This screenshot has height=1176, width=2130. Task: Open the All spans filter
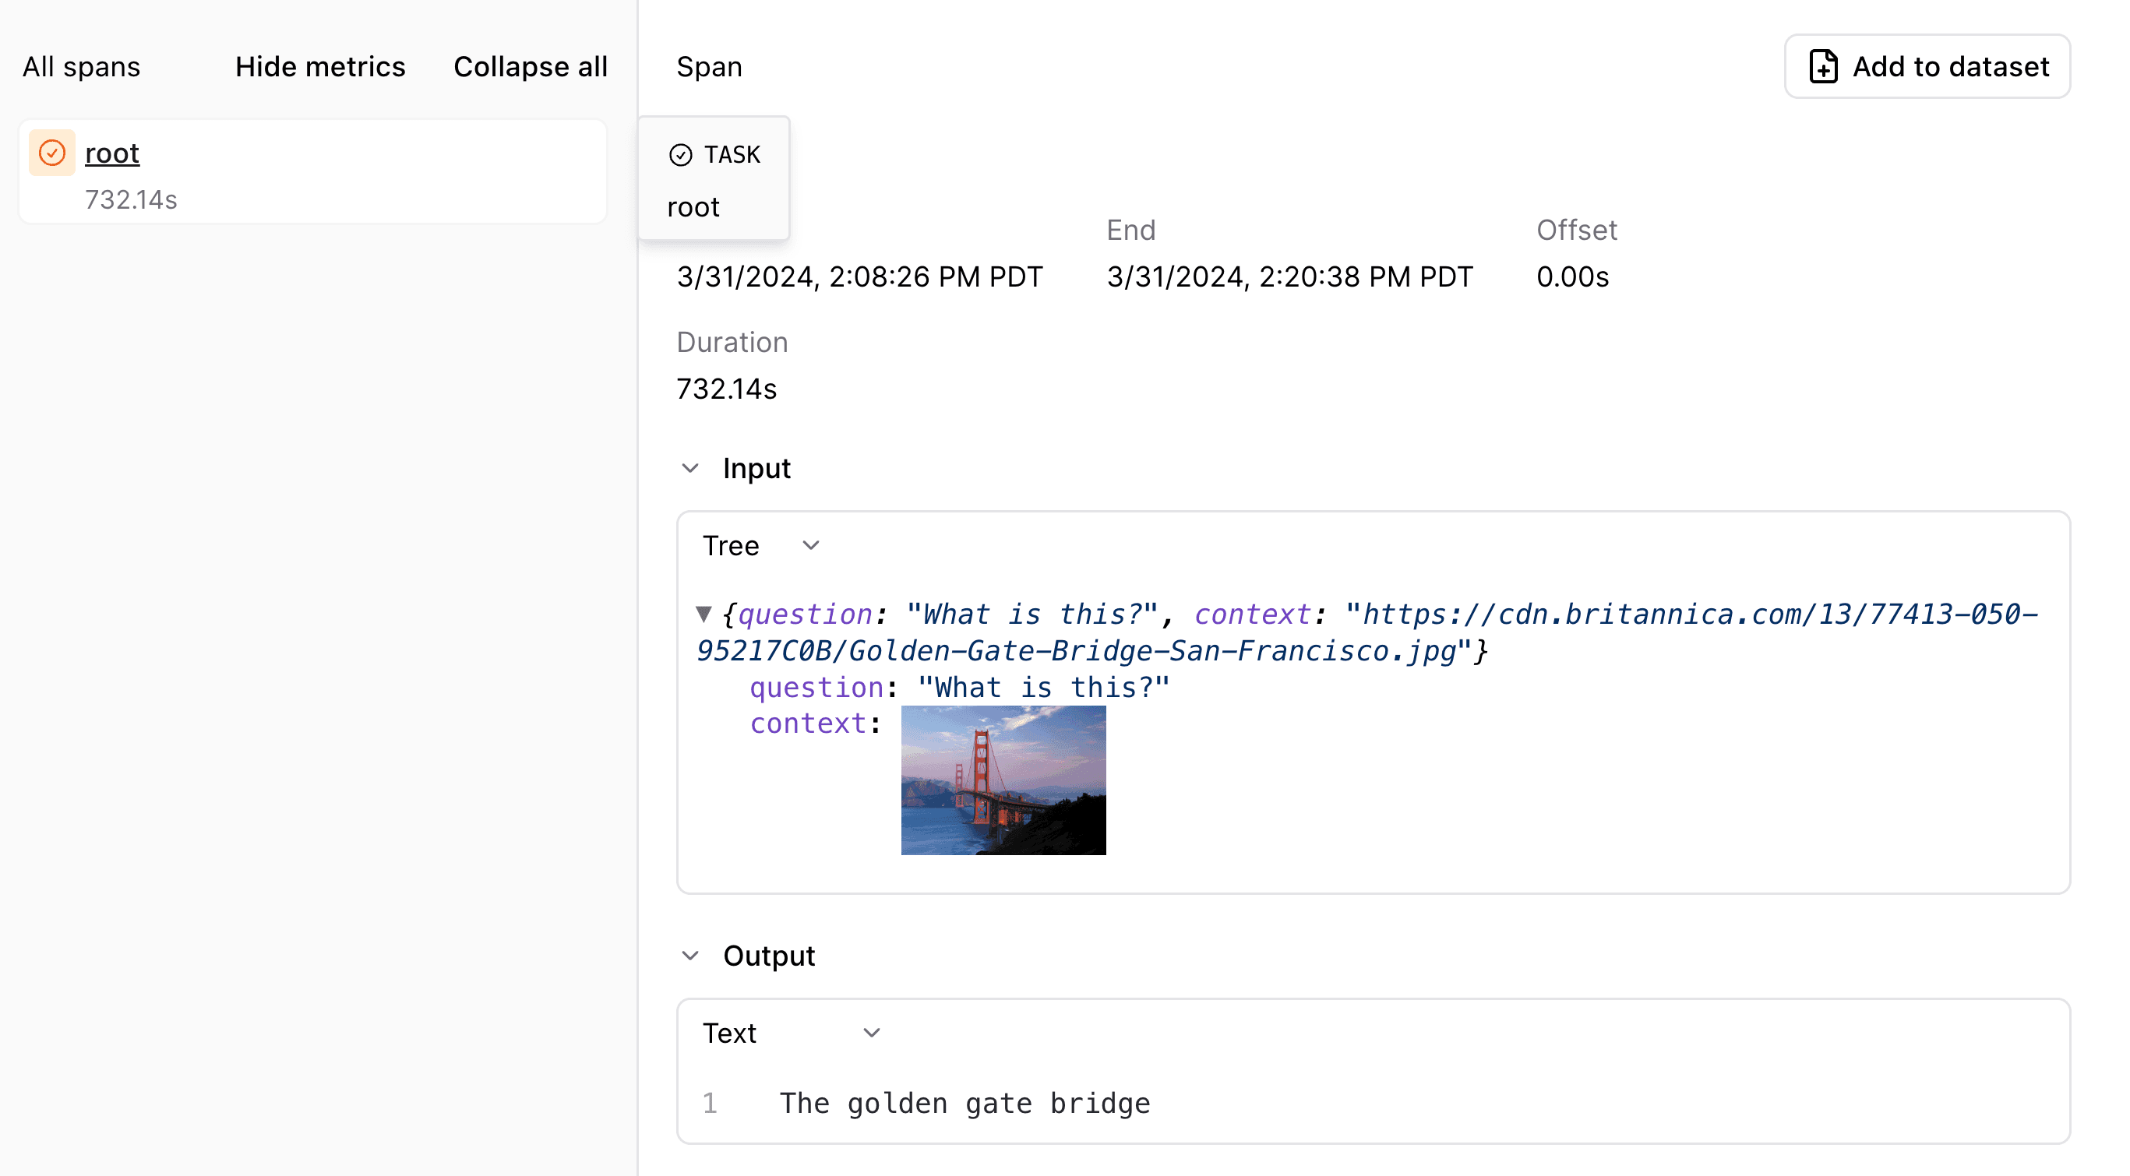tap(80, 66)
